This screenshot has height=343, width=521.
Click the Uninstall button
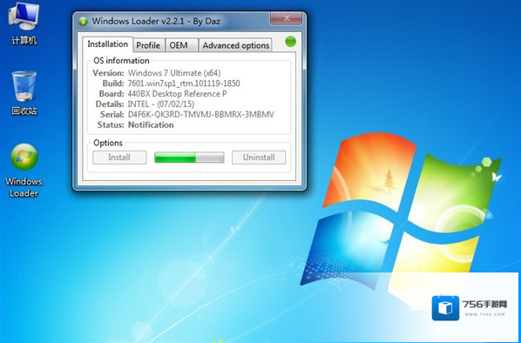[x=259, y=158]
